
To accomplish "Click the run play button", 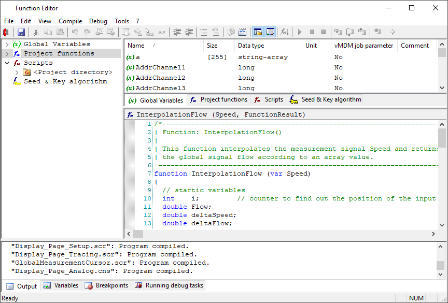I will pos(299,32).
